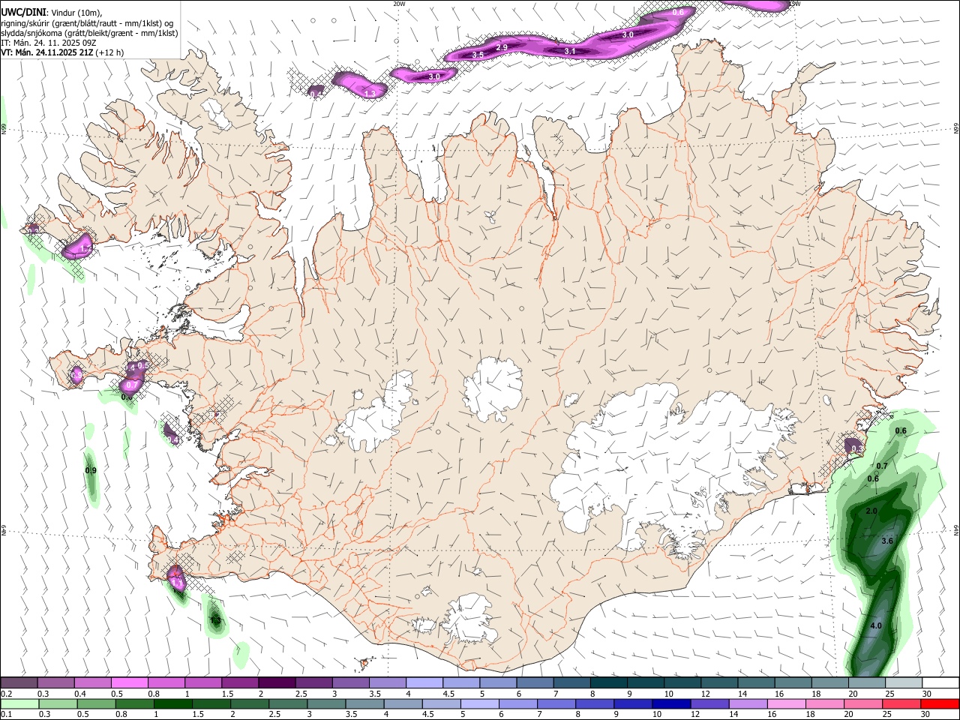This screenshot has height=720, width=960.
Task: Click the bright red swatch in the rain scale
Action: 940,704
